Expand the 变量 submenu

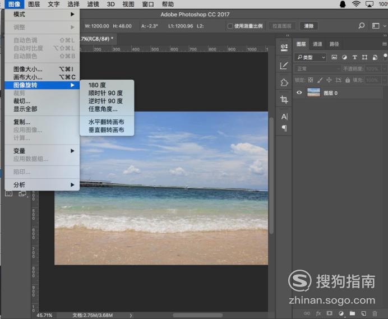tap(42, 151)
